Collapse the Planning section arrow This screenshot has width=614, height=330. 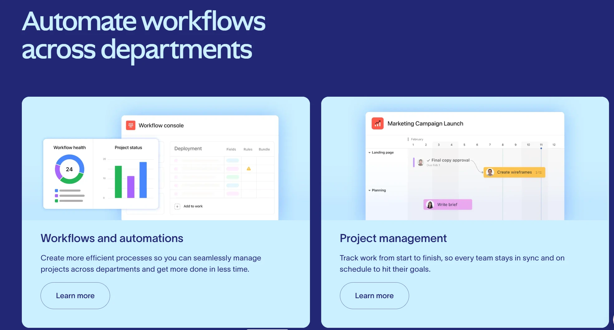tap(370, 190)
